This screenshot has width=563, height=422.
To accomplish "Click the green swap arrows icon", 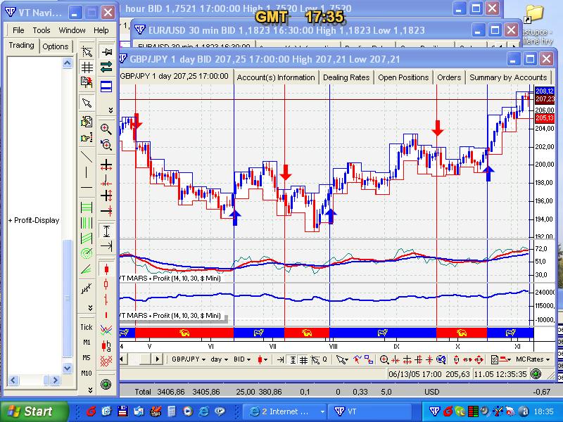I will [106, 68].
